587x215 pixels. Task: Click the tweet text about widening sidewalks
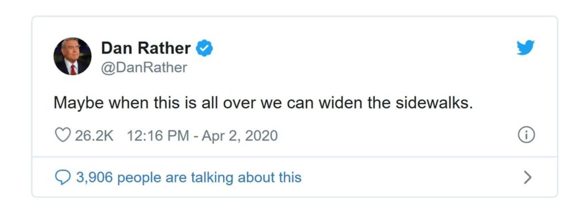point(263,103)
